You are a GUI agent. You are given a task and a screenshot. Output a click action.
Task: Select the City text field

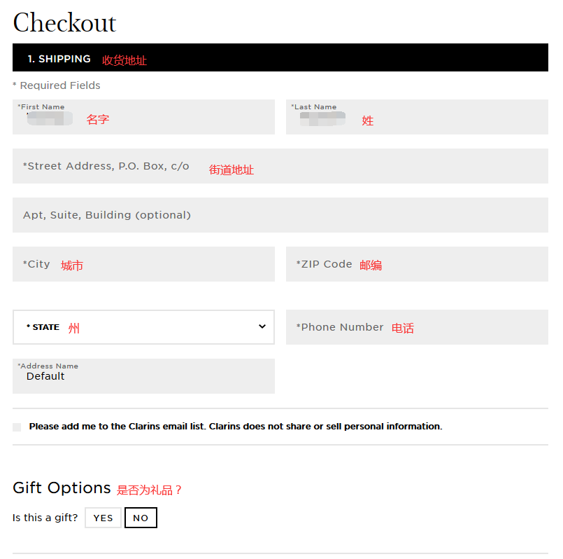[x=143, y=264]
